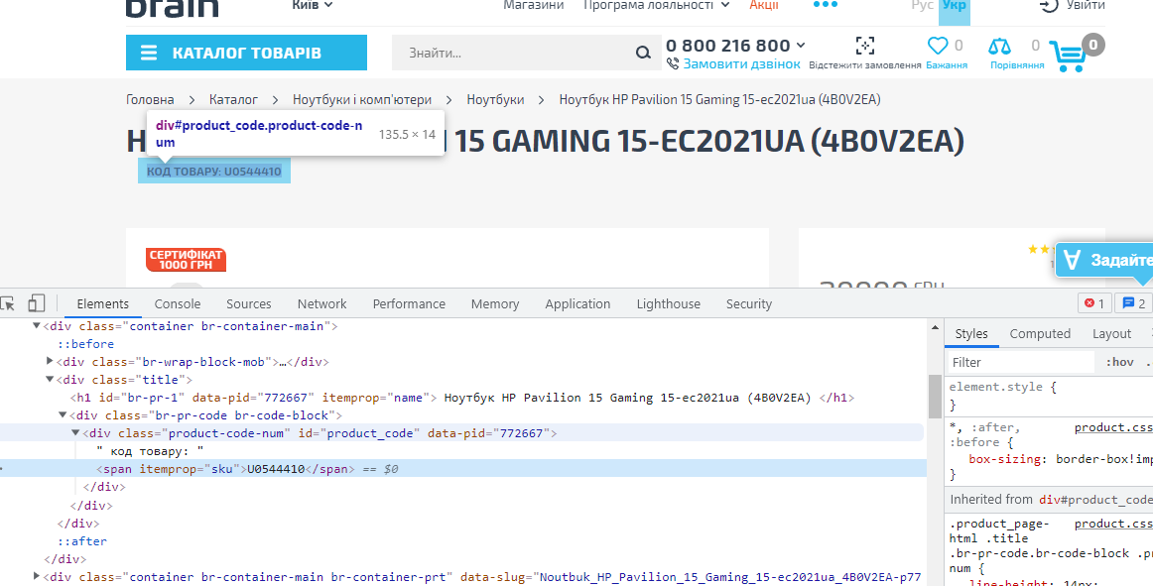Open the Sources tab
1153x586 pixels.
[248, 303]
